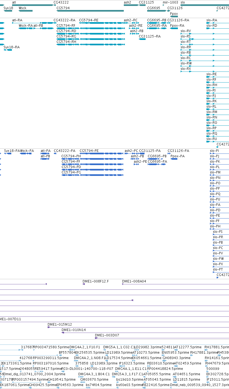
Task: Click transcript CG6695-RB
Action: (x=157, y=20)
